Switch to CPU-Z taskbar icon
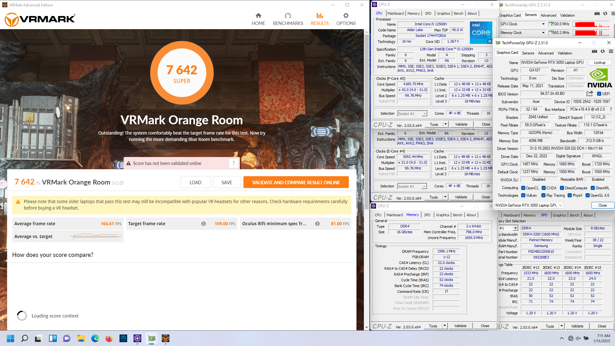The height and width of the screenshot is (346, 615). [x=137, y=338]
